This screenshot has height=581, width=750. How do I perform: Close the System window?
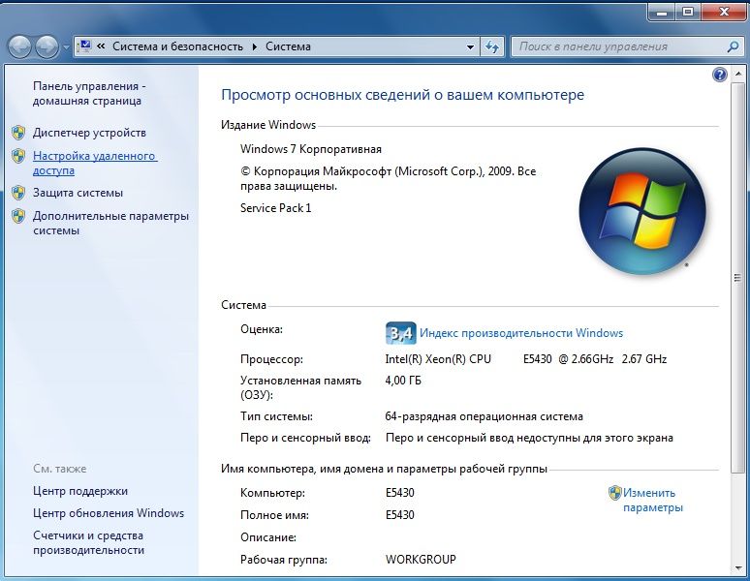(724, 12)
